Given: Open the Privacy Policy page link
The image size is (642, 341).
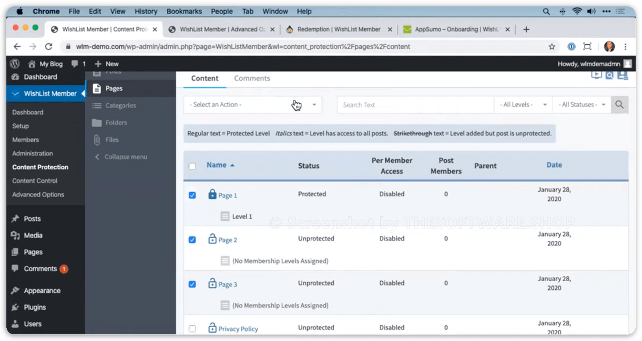Looking at the screenshot, I should 238,329.
